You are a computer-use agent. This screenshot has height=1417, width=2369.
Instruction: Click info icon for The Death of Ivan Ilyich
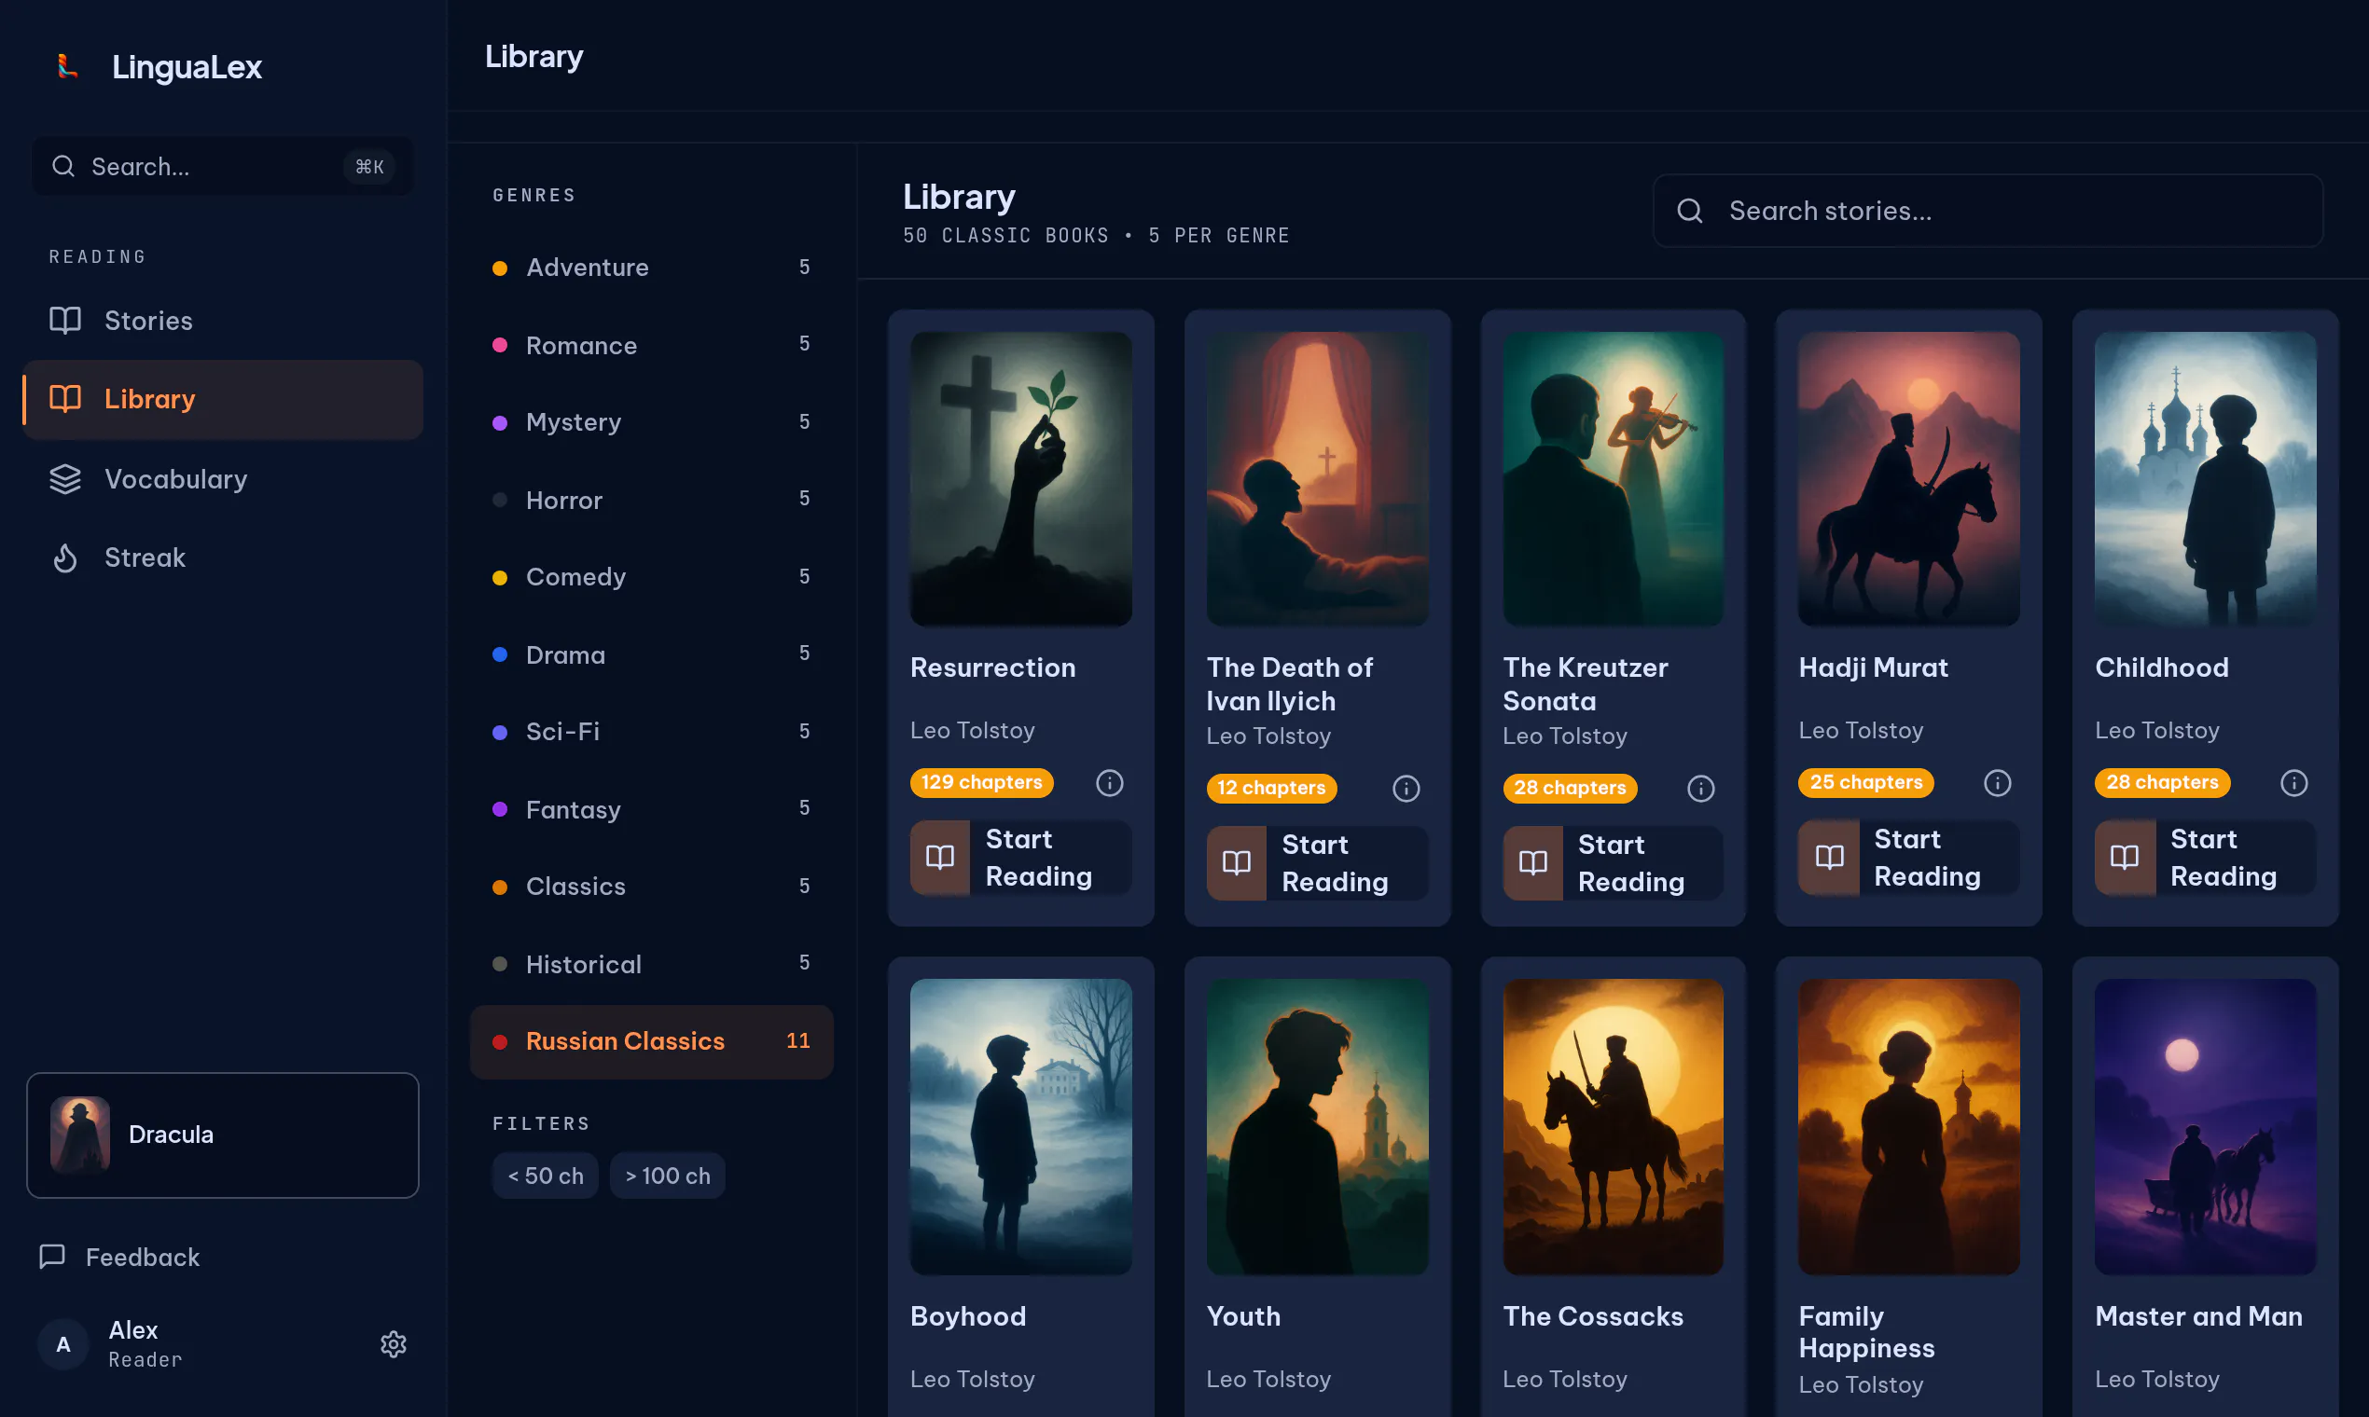[1406, 789]
